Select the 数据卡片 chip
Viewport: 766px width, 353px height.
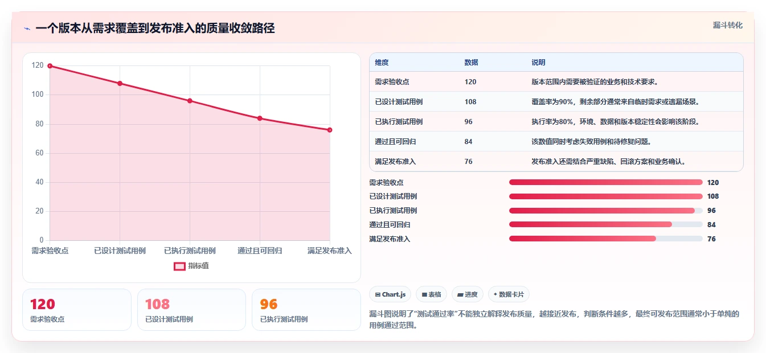click(509, 294)
